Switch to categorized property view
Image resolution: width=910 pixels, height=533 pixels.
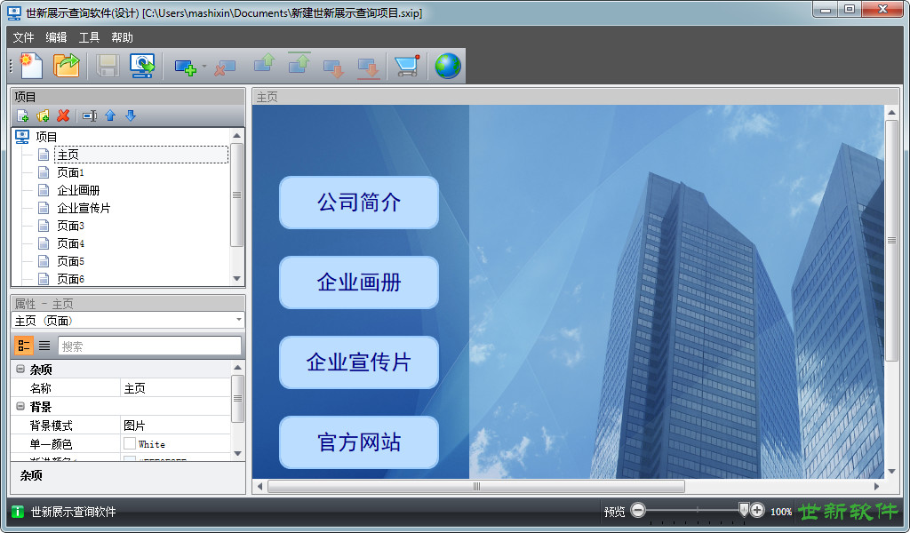pos(24,346)
